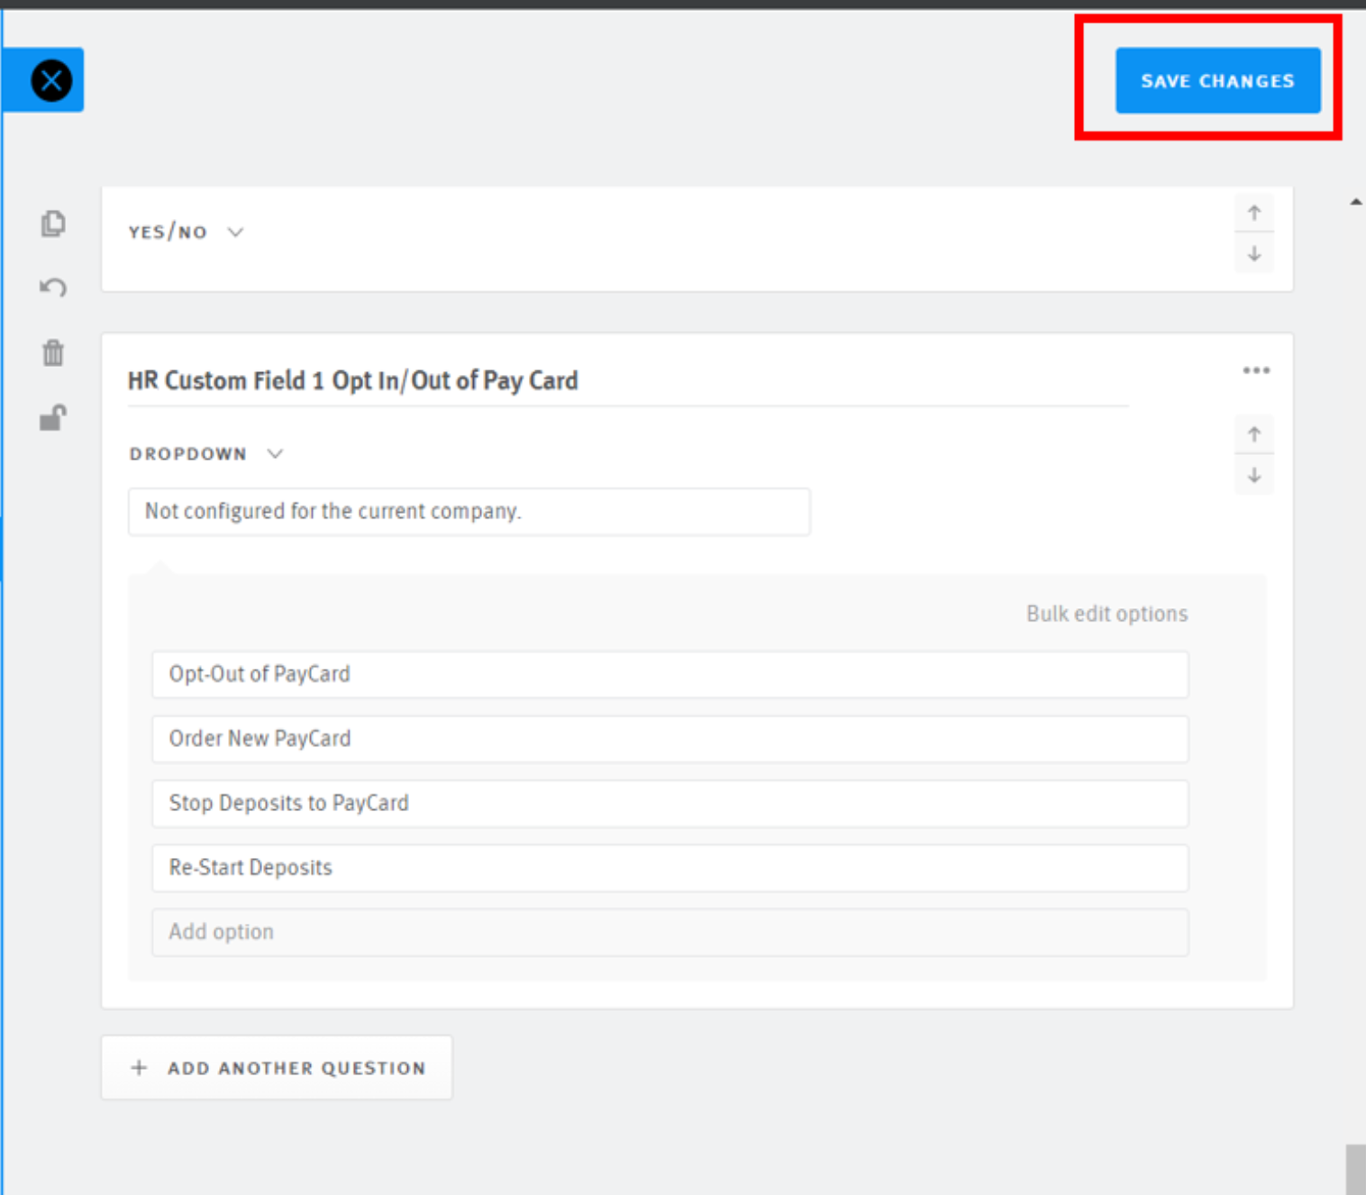Click the Add option input field

[x=669, y=932]
